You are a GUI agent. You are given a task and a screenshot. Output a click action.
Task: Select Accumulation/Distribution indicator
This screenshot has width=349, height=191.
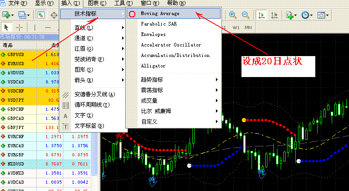174,55
